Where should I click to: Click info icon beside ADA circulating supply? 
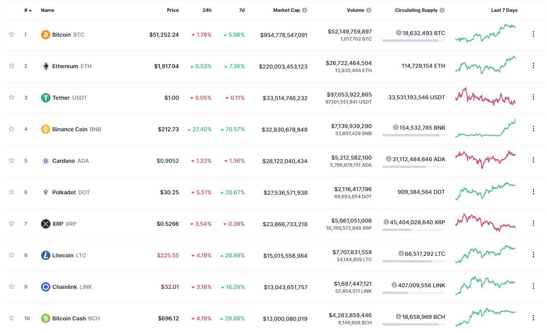point(388,159)
